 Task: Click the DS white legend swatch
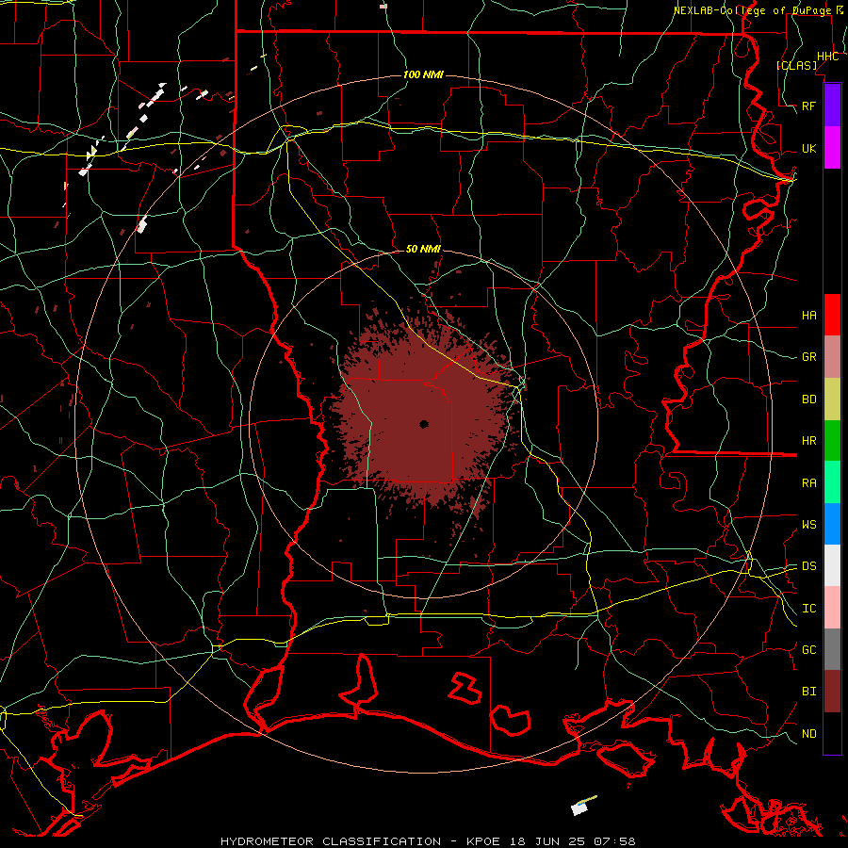[x=832, y=565]
